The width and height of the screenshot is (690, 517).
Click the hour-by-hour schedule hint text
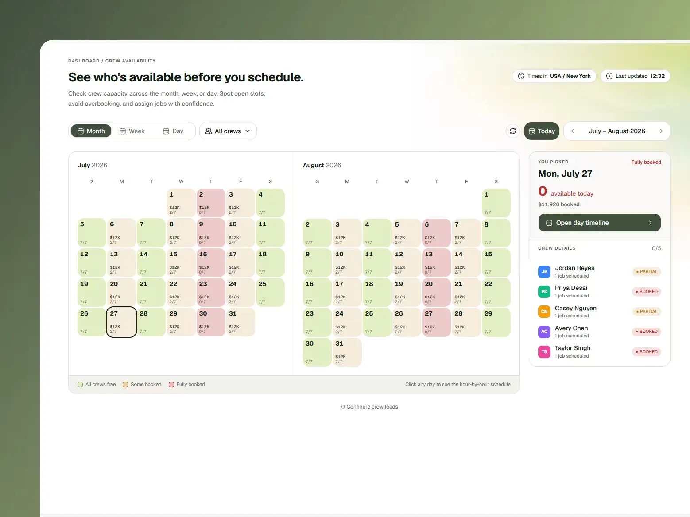click(x=458, y=385)
